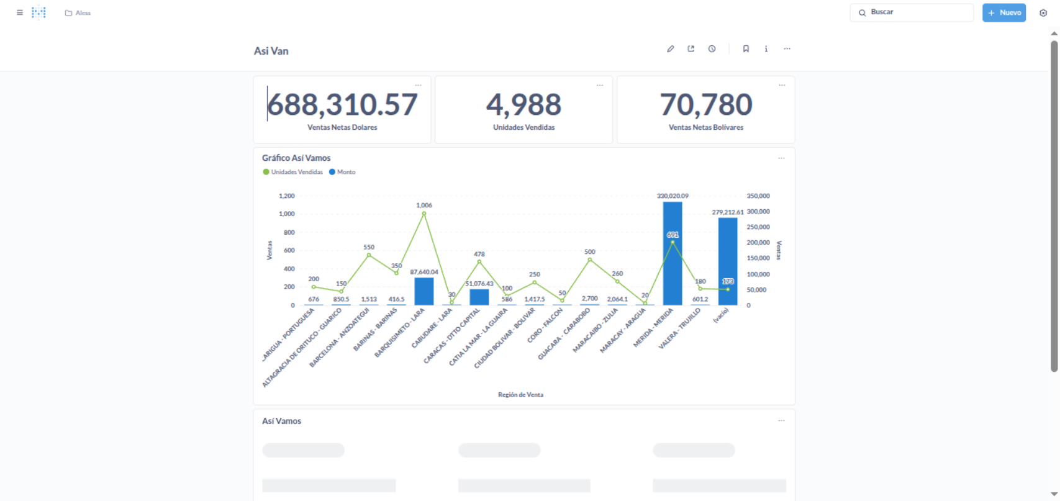Show dashboard info with the i icon

click(766, 49)
